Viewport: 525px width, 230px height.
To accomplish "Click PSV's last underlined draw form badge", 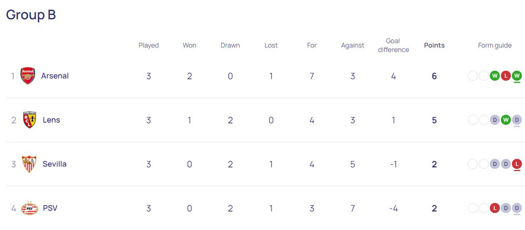I will point(517,208).
